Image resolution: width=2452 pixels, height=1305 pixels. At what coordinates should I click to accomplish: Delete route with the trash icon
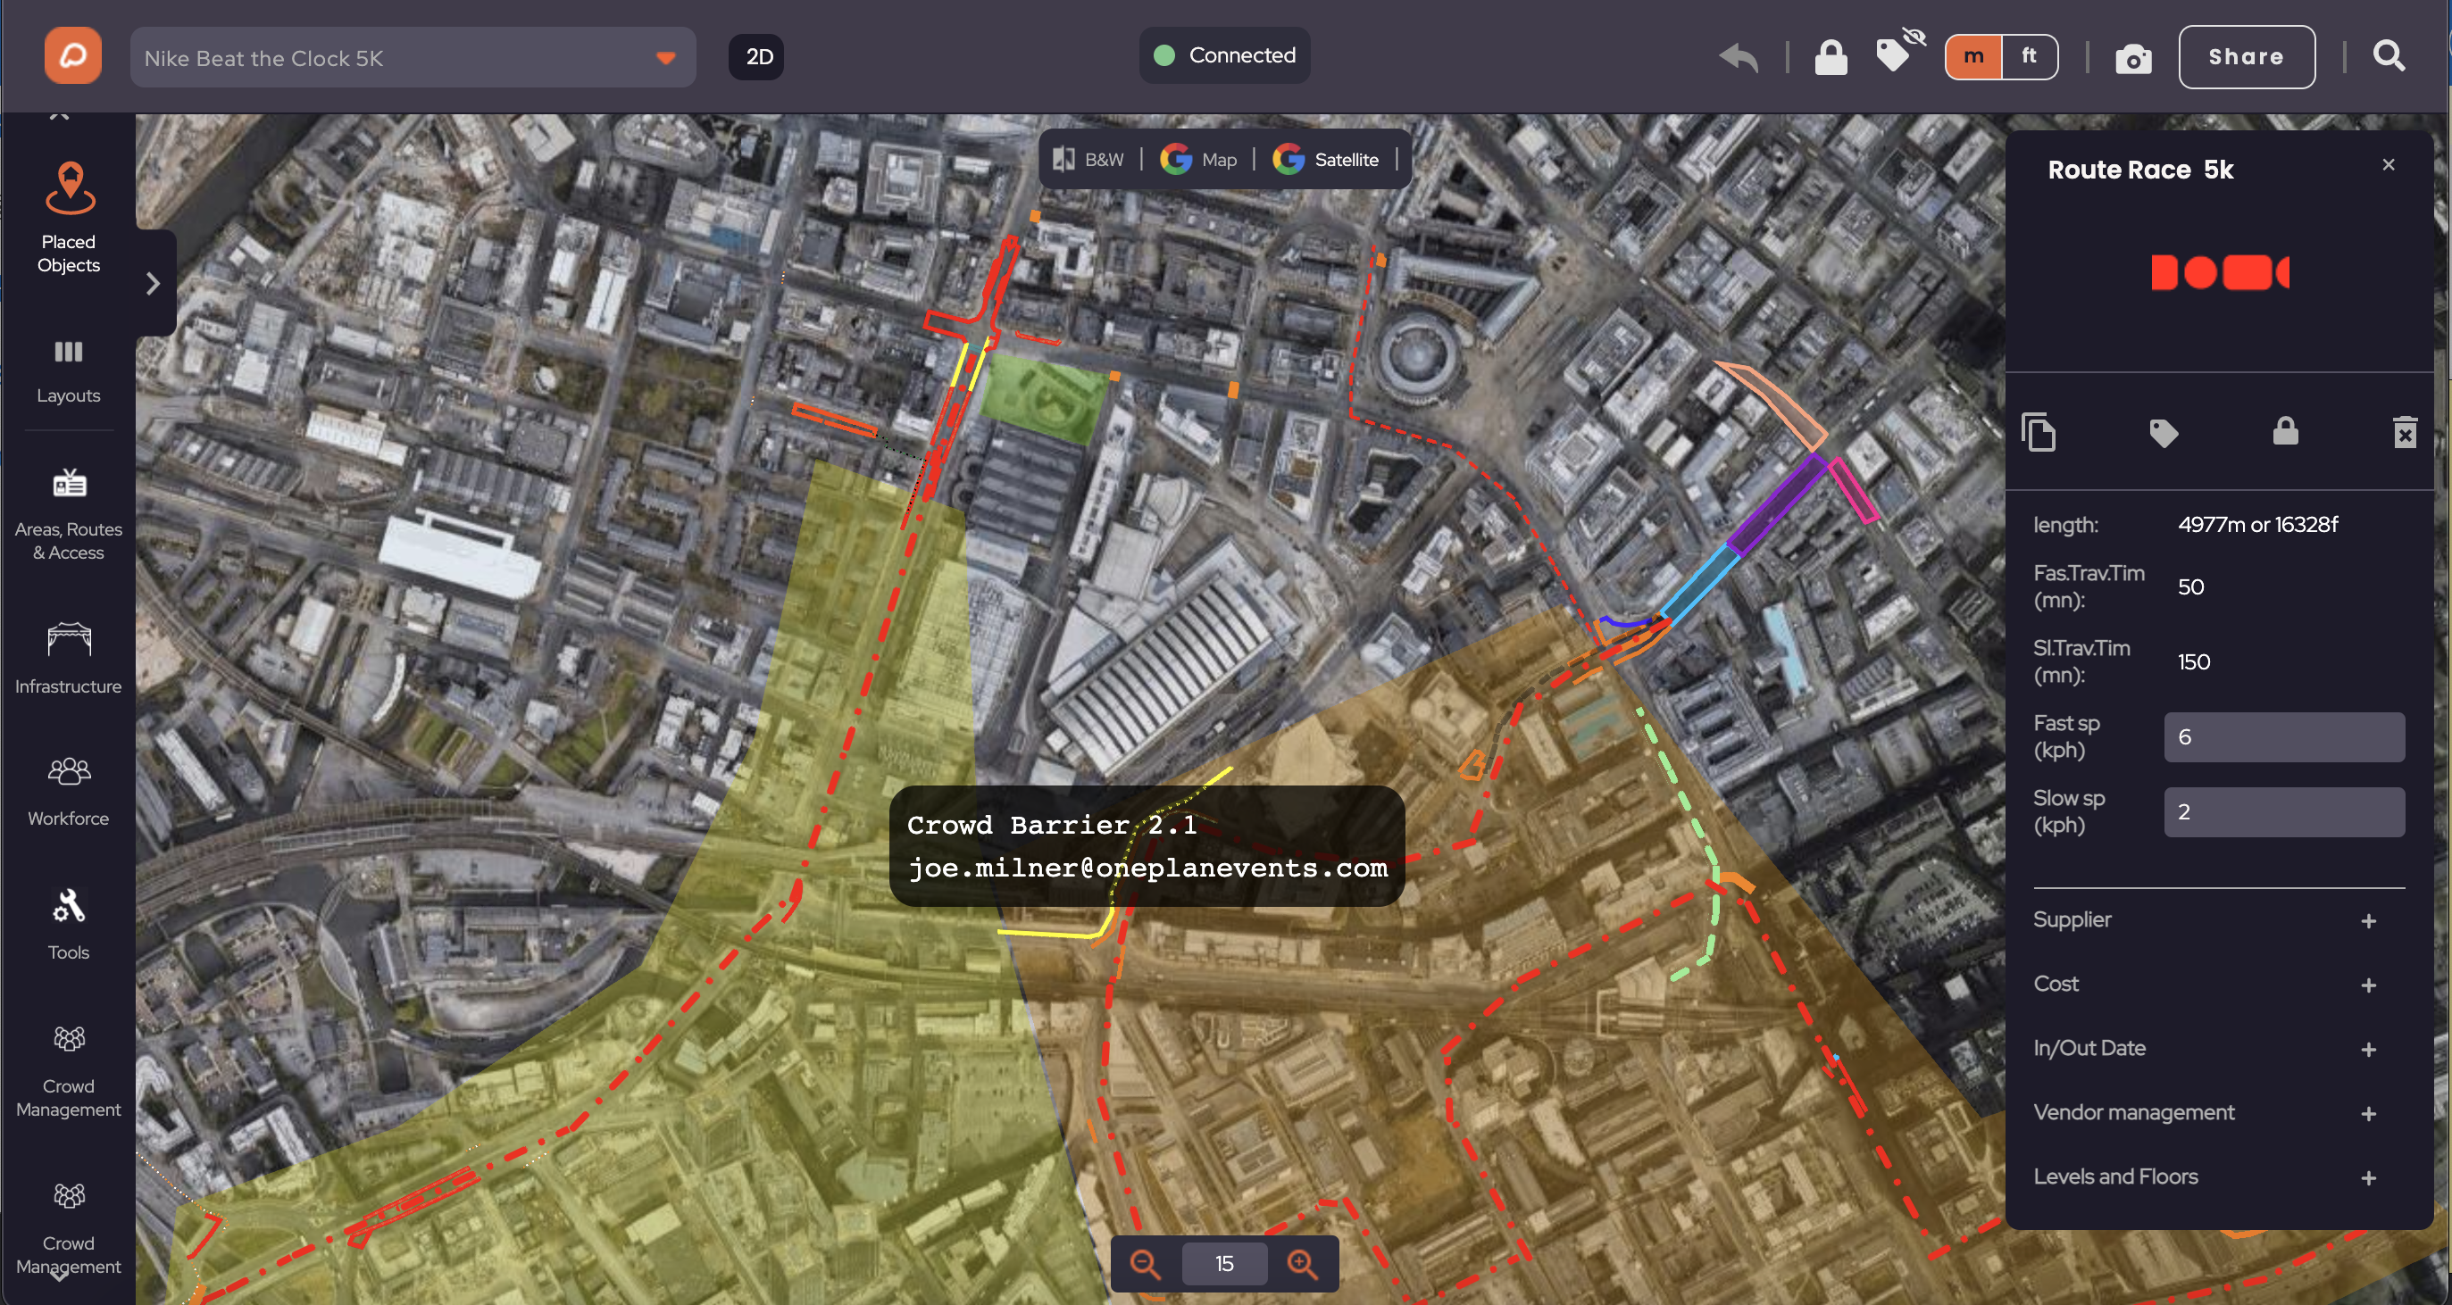tap(2405, 432)
